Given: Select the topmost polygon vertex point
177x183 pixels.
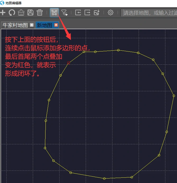Looking at the screenshot, I should [x=118, y=50].
